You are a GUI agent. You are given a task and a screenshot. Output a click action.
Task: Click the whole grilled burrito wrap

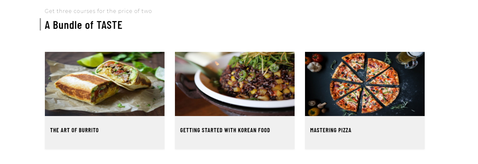(x=86, y=88)
